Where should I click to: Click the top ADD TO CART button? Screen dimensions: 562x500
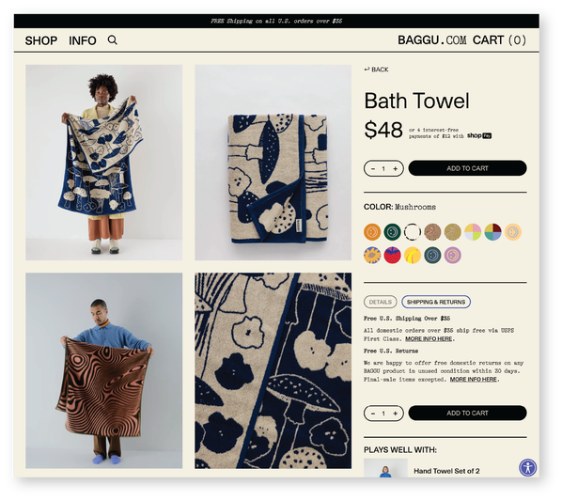pyautogui.click(x=467, y=168)
